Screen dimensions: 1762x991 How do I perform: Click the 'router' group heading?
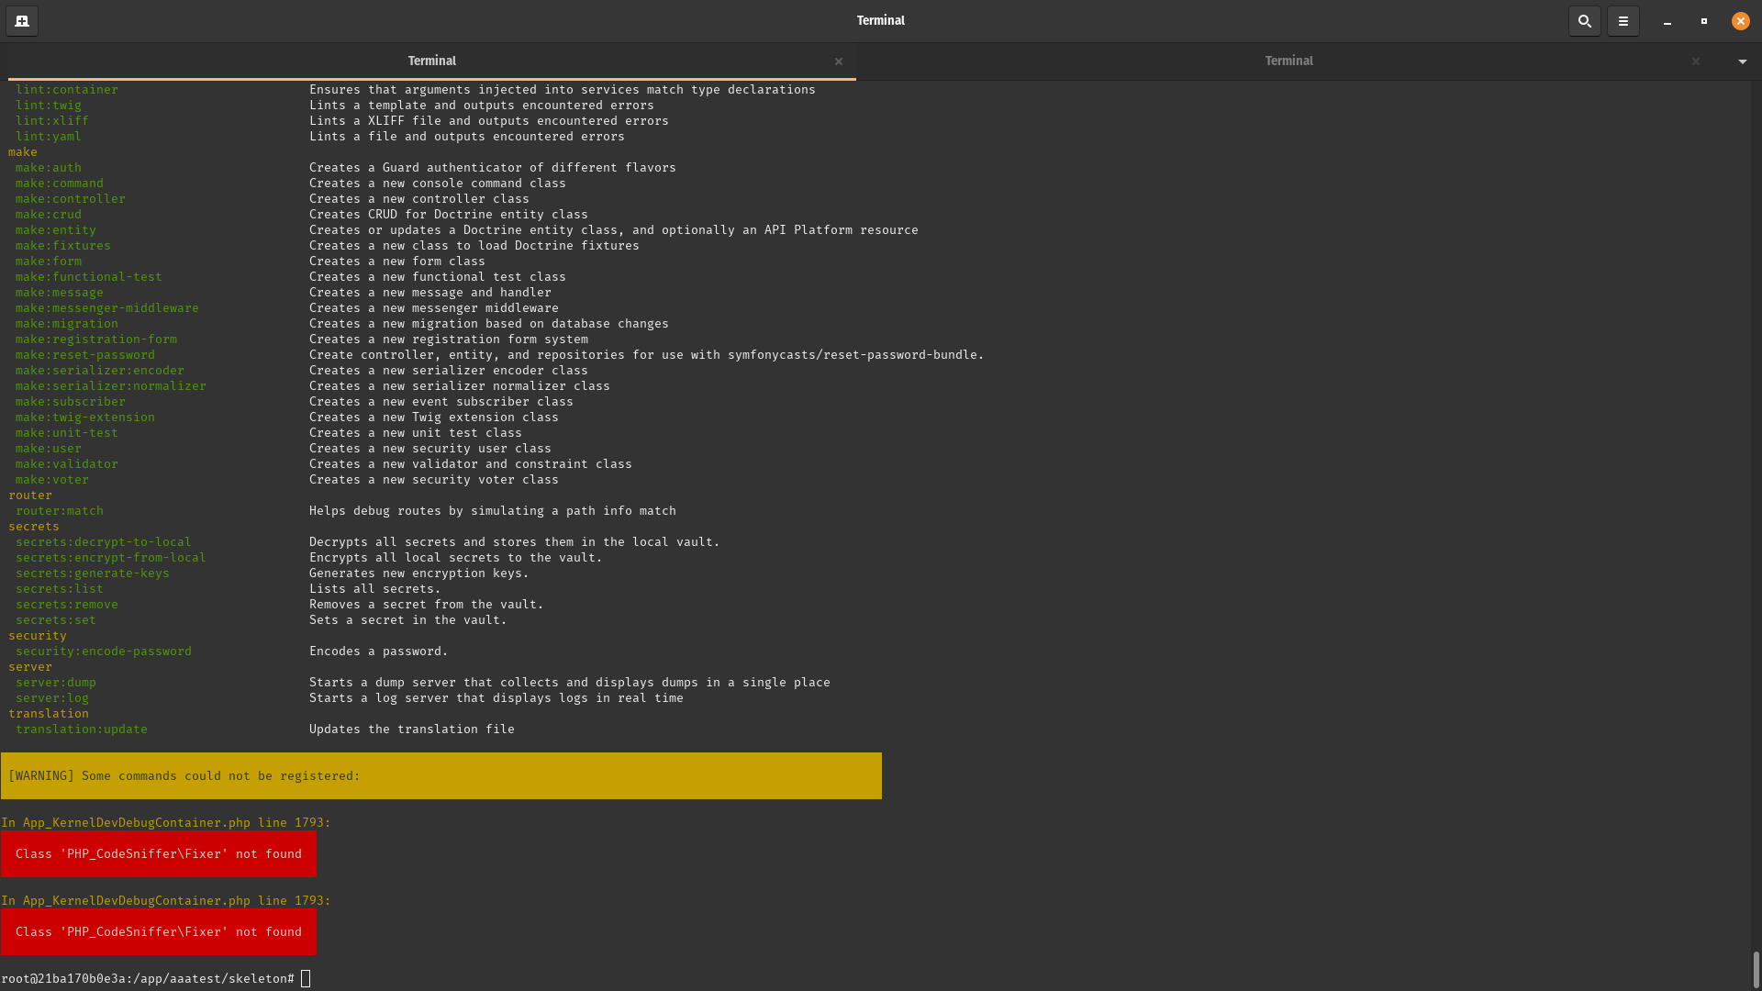(x=30, y=495)
